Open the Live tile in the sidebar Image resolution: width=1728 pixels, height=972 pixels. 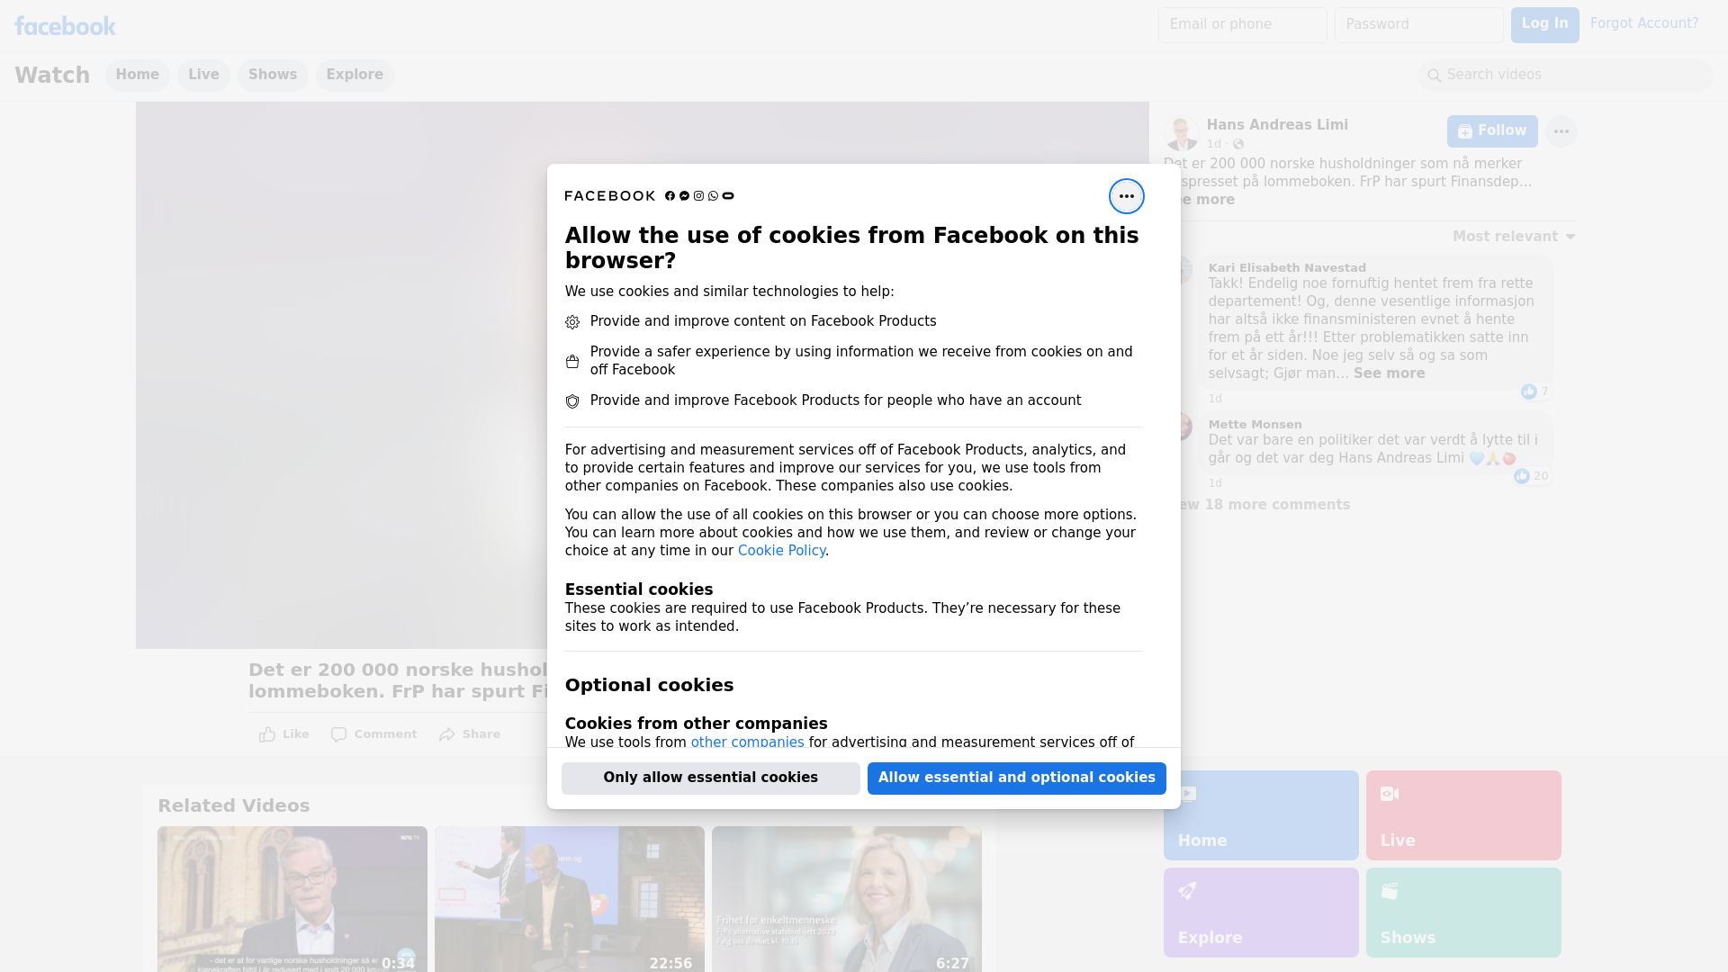[1463, 815]
